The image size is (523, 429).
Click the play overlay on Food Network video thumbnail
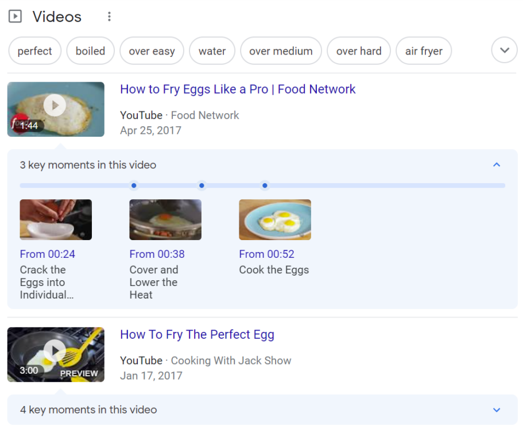click(55, 105)
